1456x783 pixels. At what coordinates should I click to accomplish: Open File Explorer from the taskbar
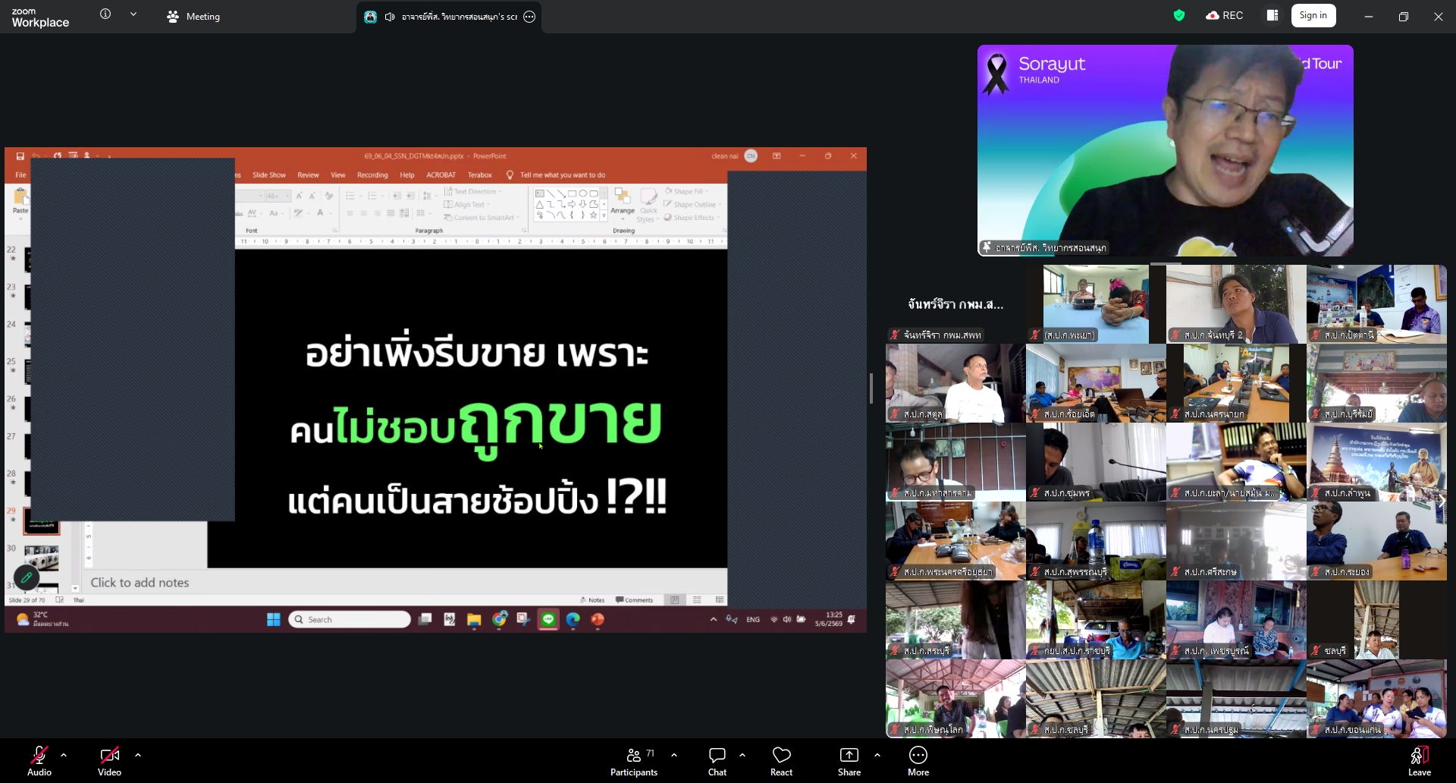474,619
